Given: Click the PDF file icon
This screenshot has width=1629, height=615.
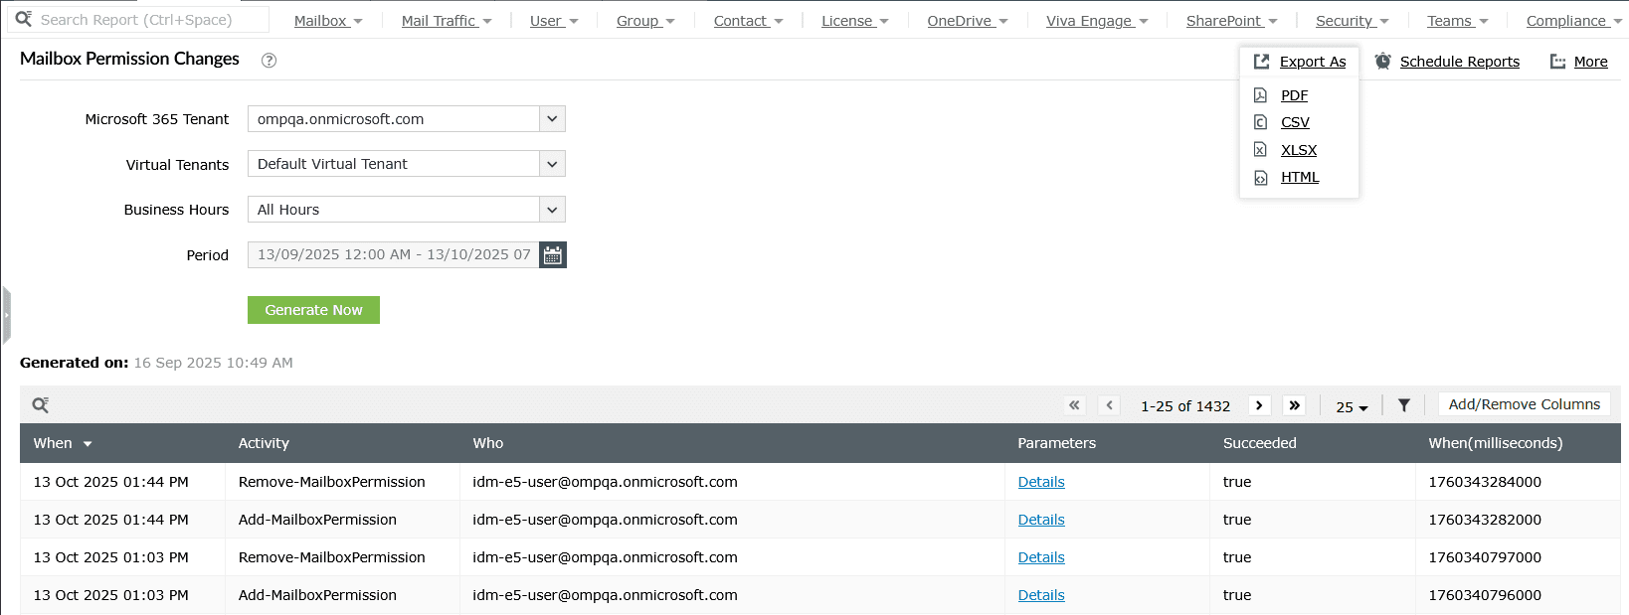Looking at the screenshot, I should click(1260, 95).
